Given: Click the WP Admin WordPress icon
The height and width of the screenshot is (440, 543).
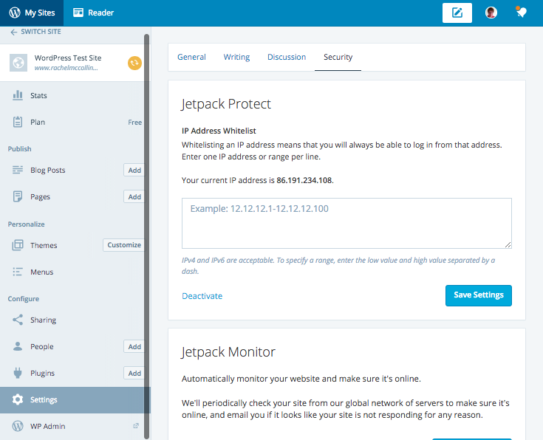Looking at the screenshot, I should click(18, 426).
